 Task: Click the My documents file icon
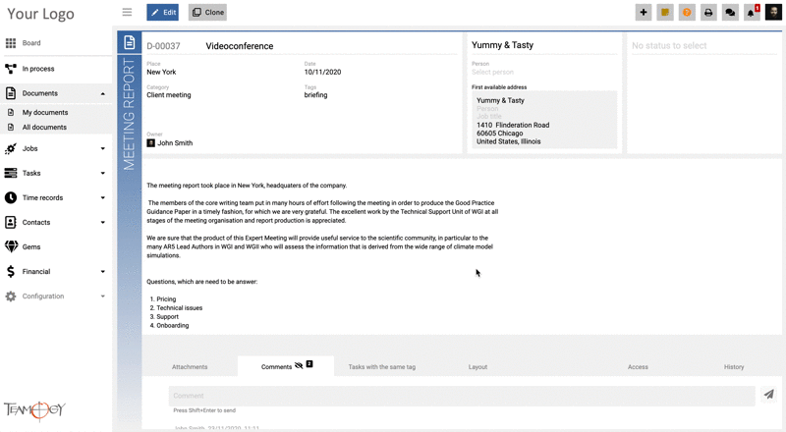[x=11, y=112]
